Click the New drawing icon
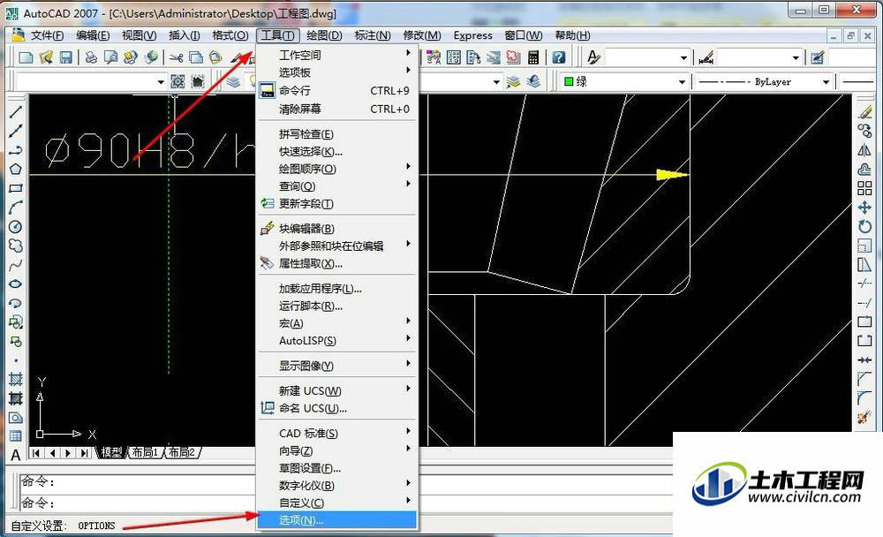Viewport: 883px width, 537px height. [26, 57]
